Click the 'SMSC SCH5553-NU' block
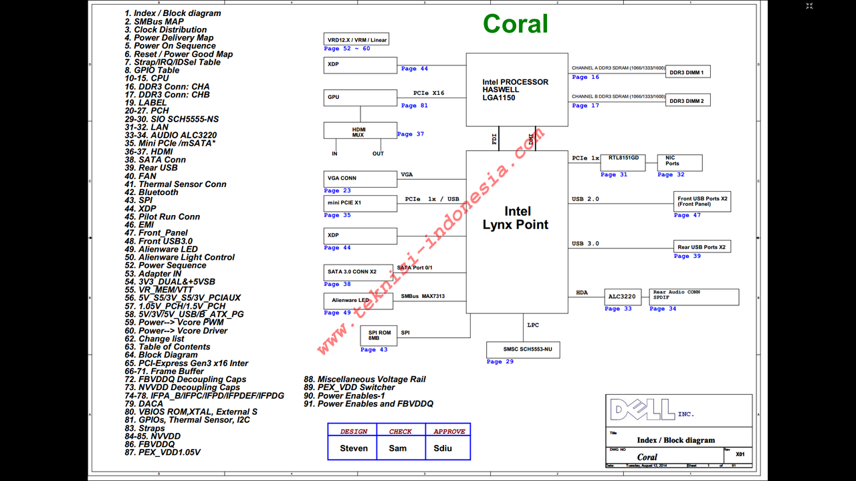Image resolution: width=856 pixels, height=481 pixels. pos(523,349)
